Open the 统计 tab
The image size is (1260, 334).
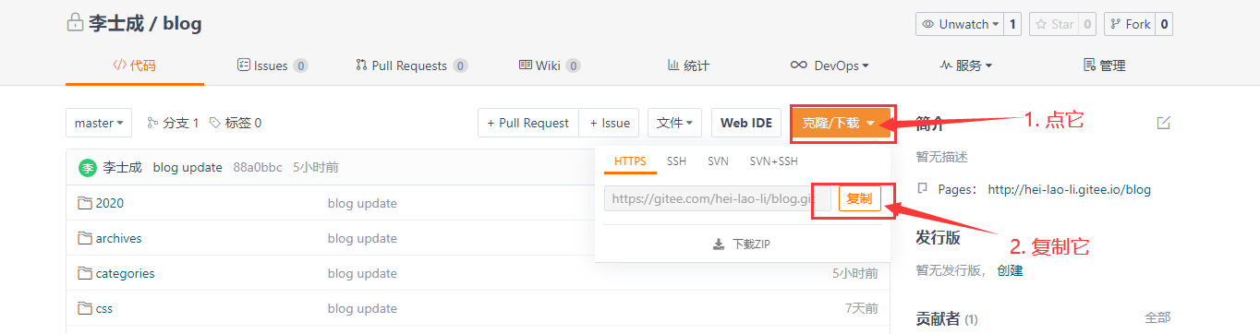688,66
